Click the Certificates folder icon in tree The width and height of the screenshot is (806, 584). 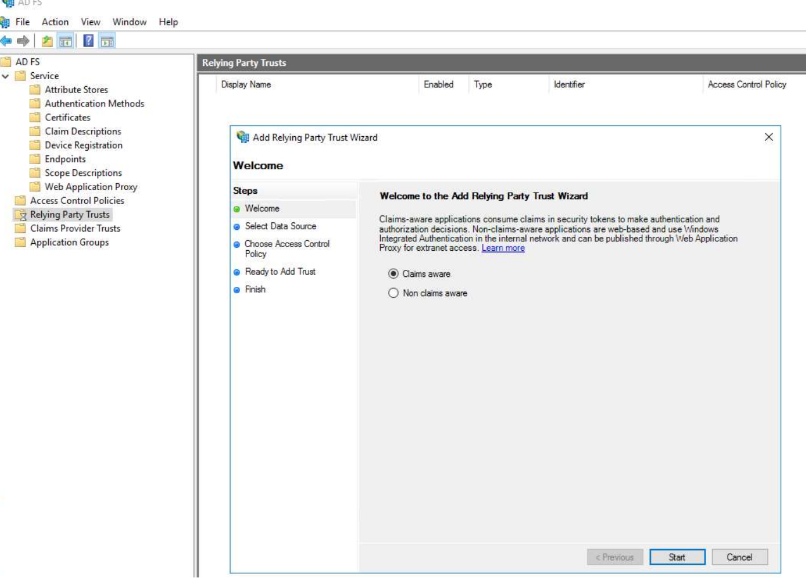35,117
